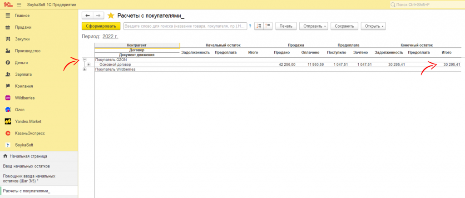The height and width of the screenshot is (198, 465).
Task: Switch to Ввод начальных остатков tab
Action: click(30, 166)
